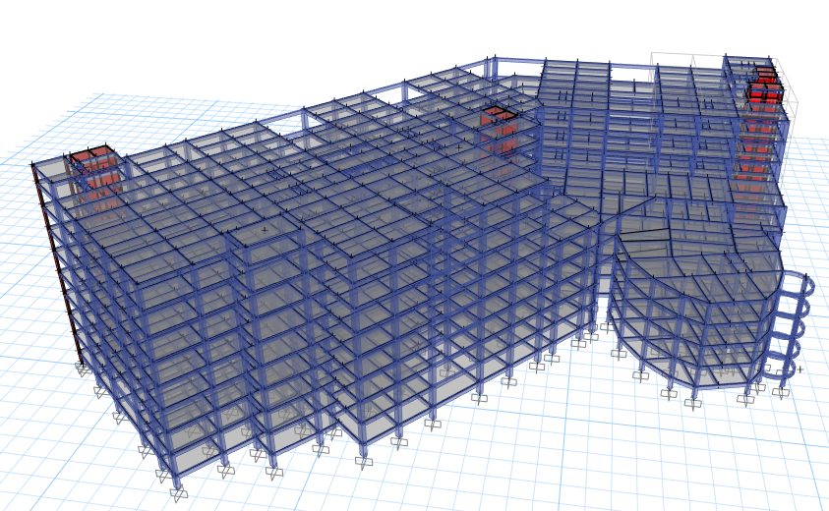Click the bottom-most corner foundation support

[x=178, y=493]
